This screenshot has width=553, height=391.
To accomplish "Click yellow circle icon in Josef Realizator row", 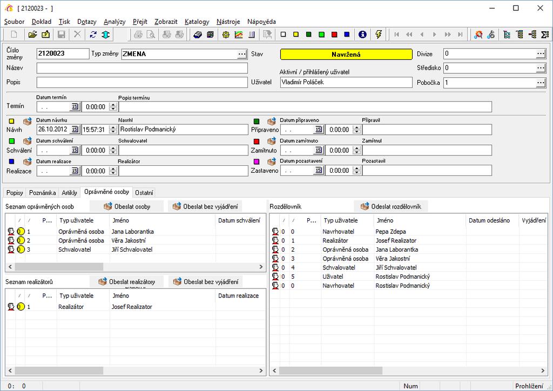I will pos(21,306).
